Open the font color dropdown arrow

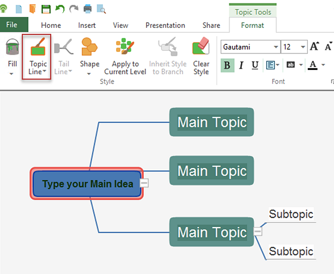323,64
